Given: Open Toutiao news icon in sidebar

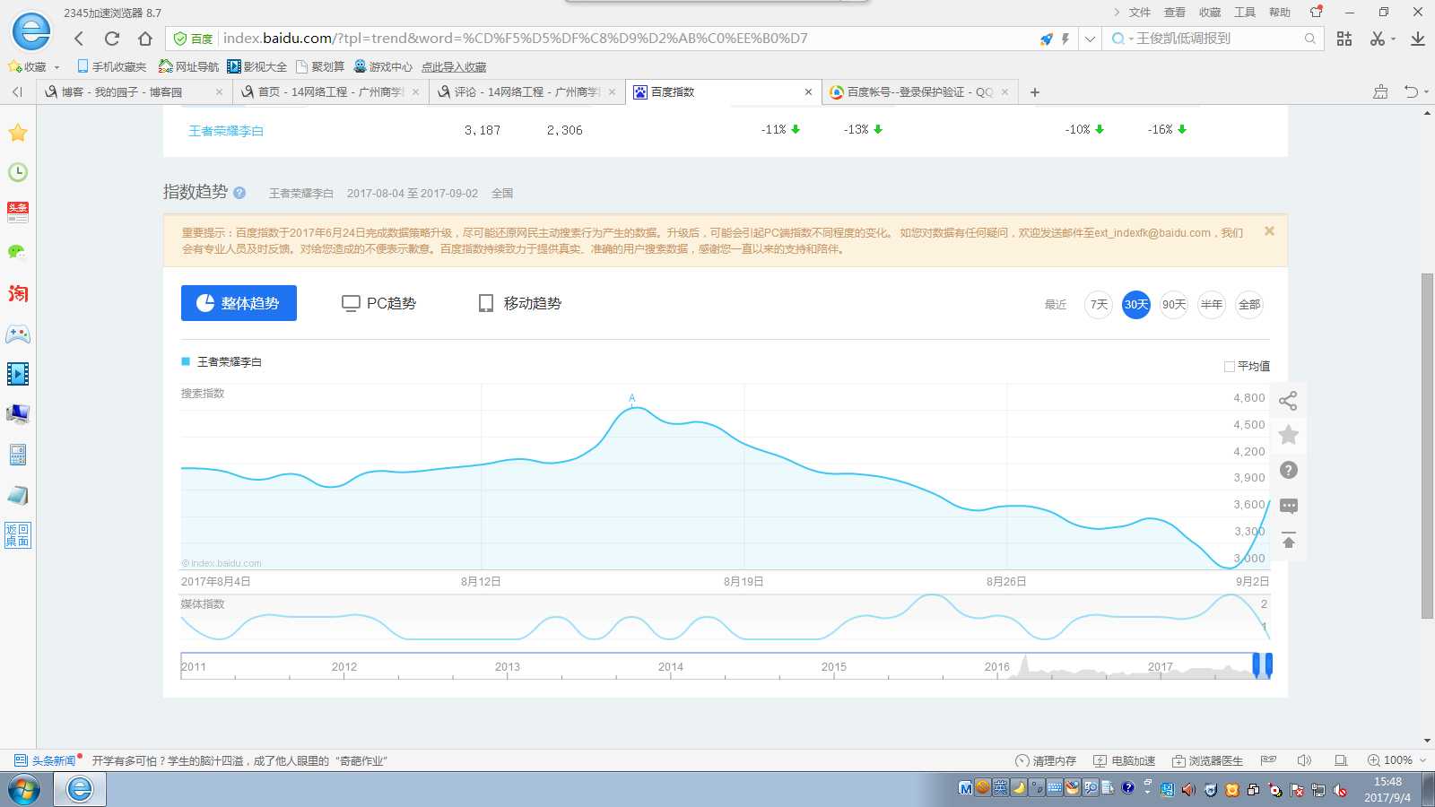Looking at the screenshot, I should (18, 212).
